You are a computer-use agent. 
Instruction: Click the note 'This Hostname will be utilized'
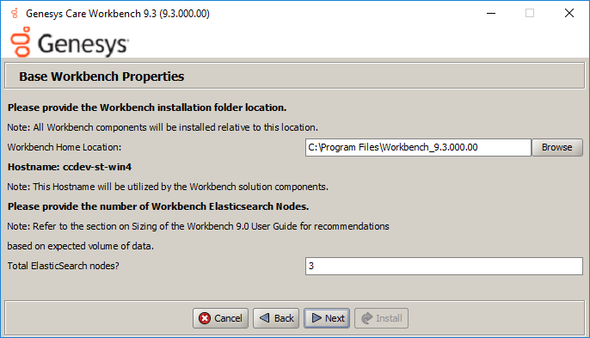click(x=168, y=187)
